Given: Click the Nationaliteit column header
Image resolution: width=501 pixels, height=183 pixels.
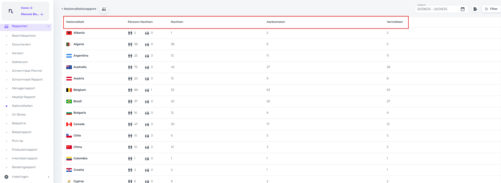Looking at the screenshot, I should point(75,22).
